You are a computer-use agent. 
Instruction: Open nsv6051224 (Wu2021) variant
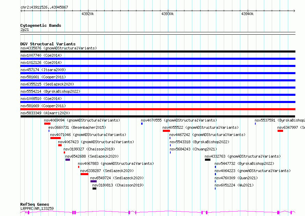point(234,185)
